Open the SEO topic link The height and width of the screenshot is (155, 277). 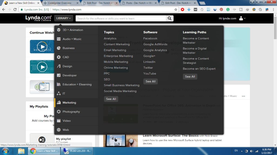(107, 79)
